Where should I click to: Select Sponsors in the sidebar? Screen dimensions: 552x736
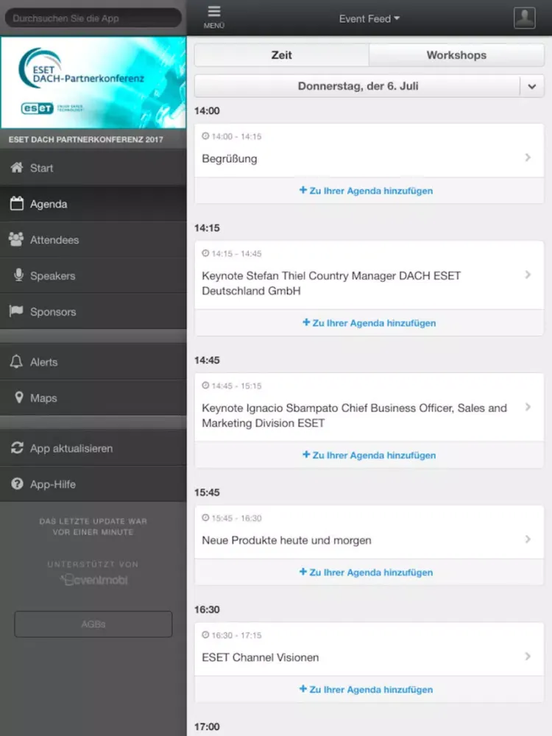coord(93,311)
